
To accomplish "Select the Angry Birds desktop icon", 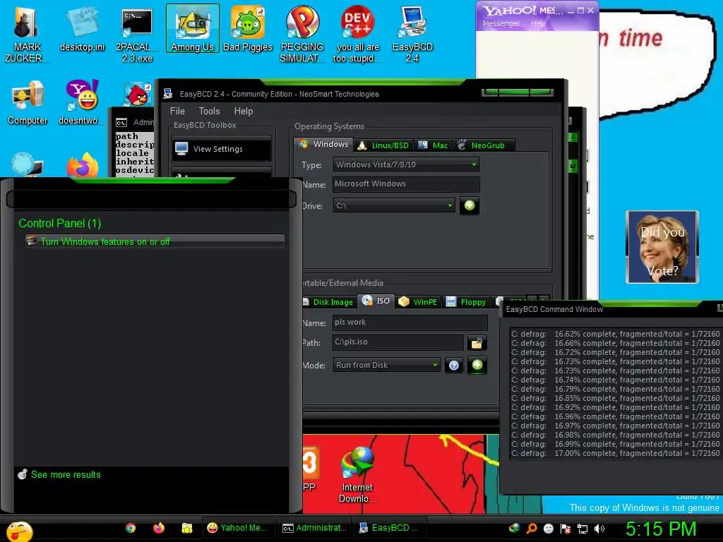I will click(138, 95).
